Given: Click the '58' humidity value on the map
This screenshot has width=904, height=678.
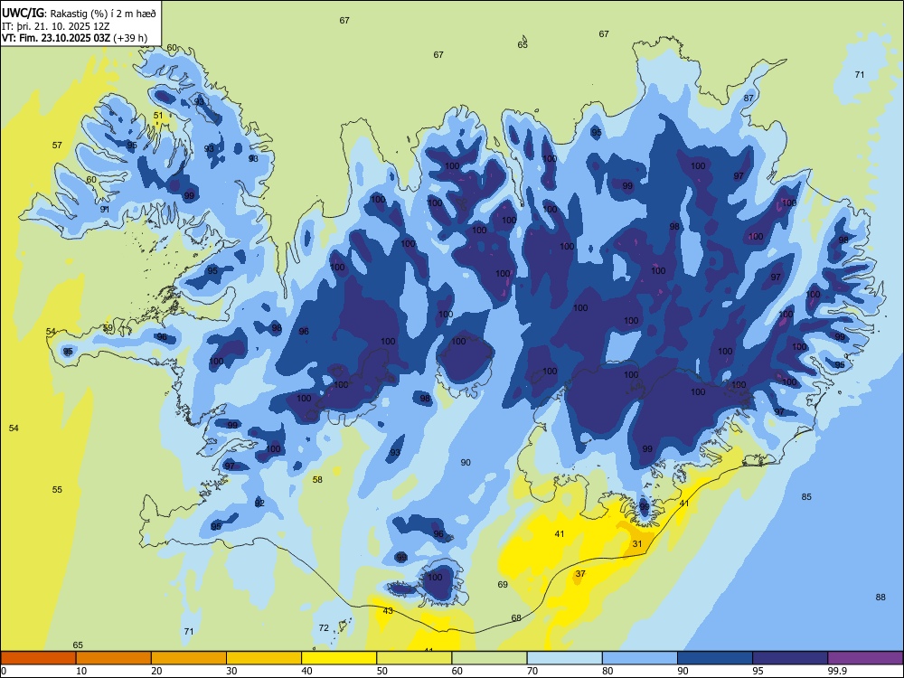Looking at the screenshot, I should tap(317, 480).
